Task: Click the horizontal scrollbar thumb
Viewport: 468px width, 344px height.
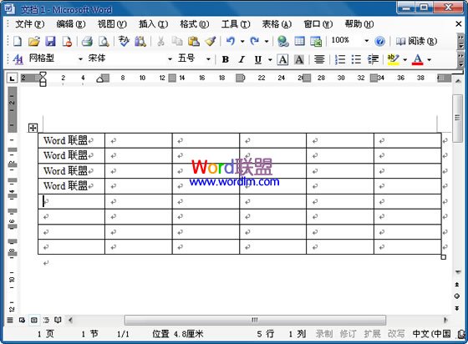Action: [255, 320]
